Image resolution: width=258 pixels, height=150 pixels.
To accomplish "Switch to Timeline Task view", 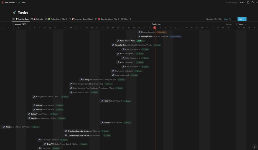I will click(x=21, y=19).
